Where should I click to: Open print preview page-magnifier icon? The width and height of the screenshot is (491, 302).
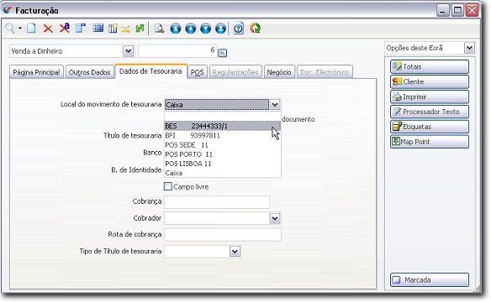click(x=160, y=29)
